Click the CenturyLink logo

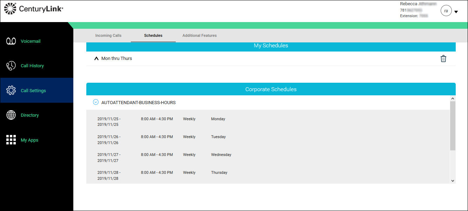[x=34, y=9]
